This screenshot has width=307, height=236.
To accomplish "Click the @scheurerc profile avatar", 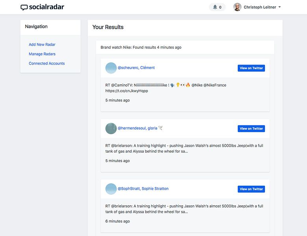I will click(111, 68).
